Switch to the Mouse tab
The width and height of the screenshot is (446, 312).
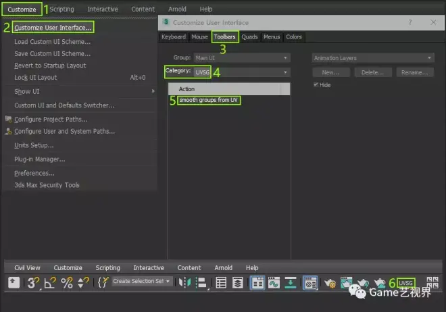pos(199,37)
